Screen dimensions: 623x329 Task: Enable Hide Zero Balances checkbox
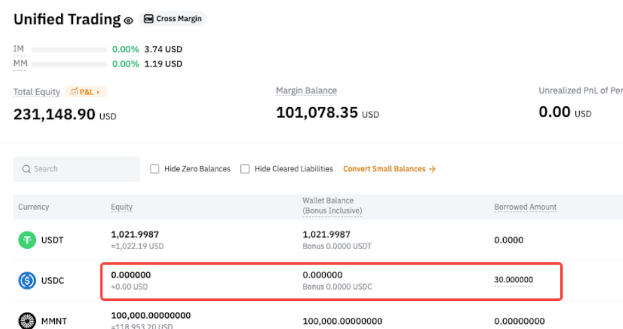point(155,169)
